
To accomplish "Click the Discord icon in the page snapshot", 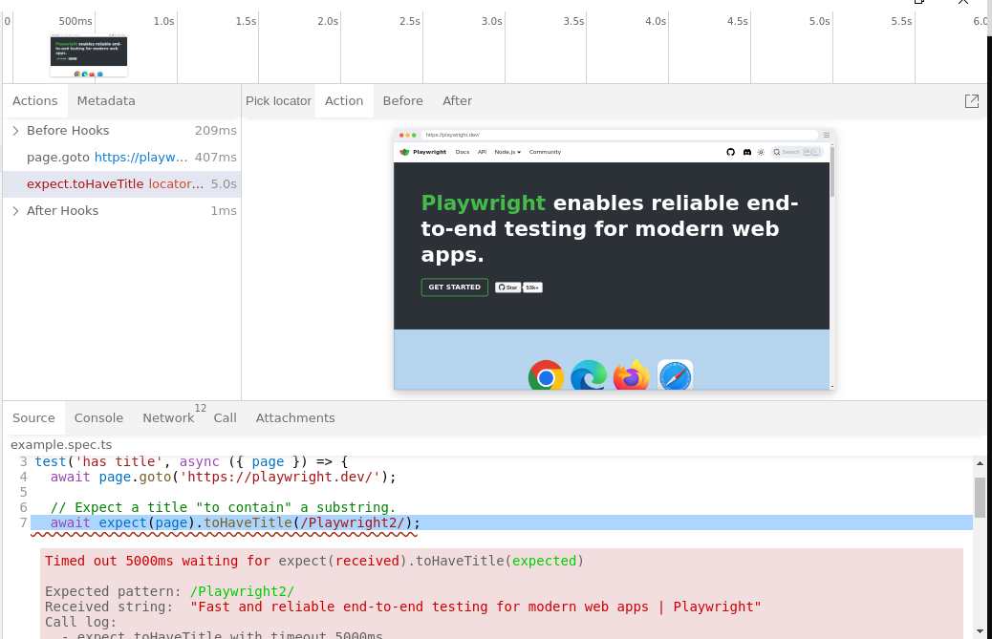I will (x=747, y=152).
